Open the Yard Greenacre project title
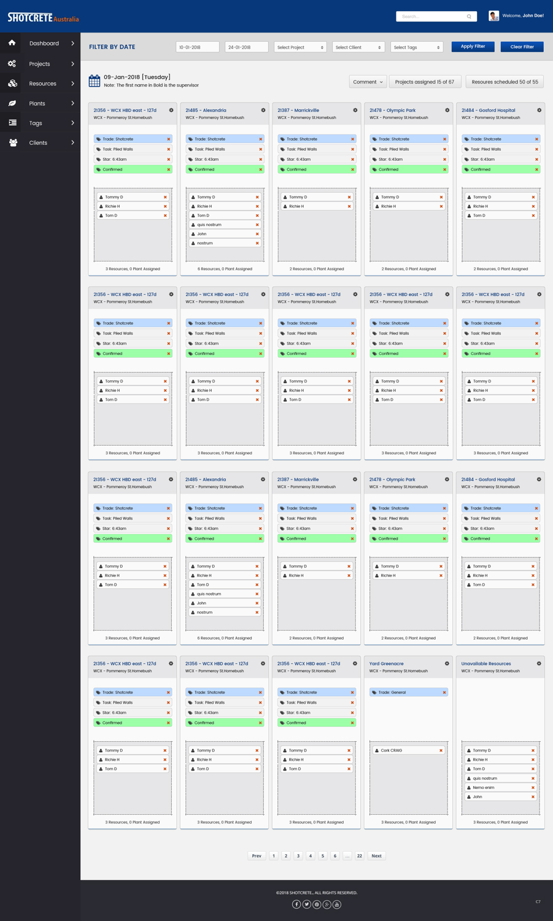The width and height of the screenshot is (553, 921). [387, 664]
